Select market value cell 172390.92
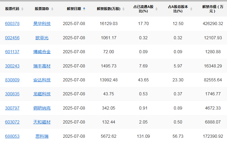Image resolution: width=227 pixels, height=142 pixels. point(213,136)
